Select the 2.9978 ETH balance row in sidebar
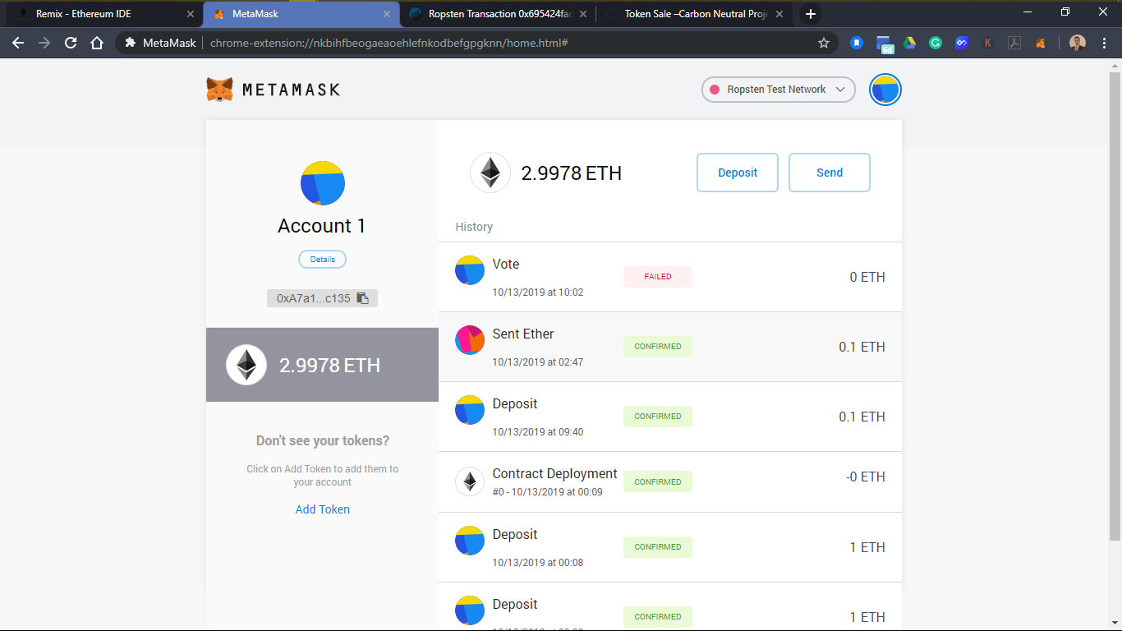Viewport: 1122px width, 631px height. point(322,365)
